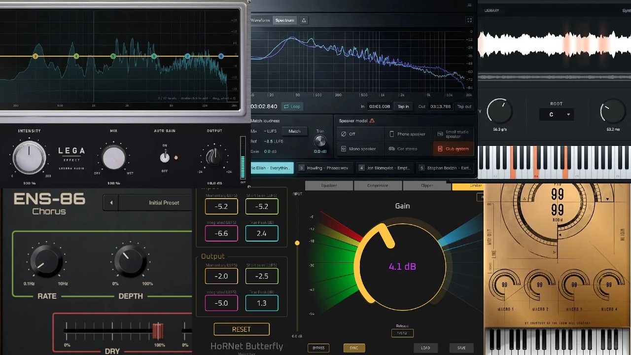Click the Out time field 03:13.788
Viewport: 631px width, 355px height.
coord(441,106)
